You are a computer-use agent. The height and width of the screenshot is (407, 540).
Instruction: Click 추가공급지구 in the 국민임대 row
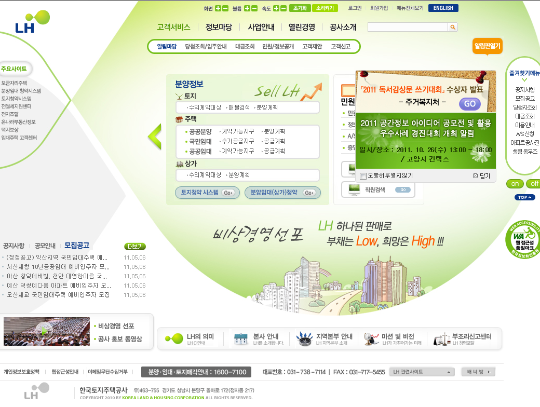click(237, 141)
